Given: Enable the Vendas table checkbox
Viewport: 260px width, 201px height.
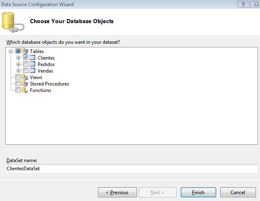Looking at the screenshot, I should (x=26, y=71).
